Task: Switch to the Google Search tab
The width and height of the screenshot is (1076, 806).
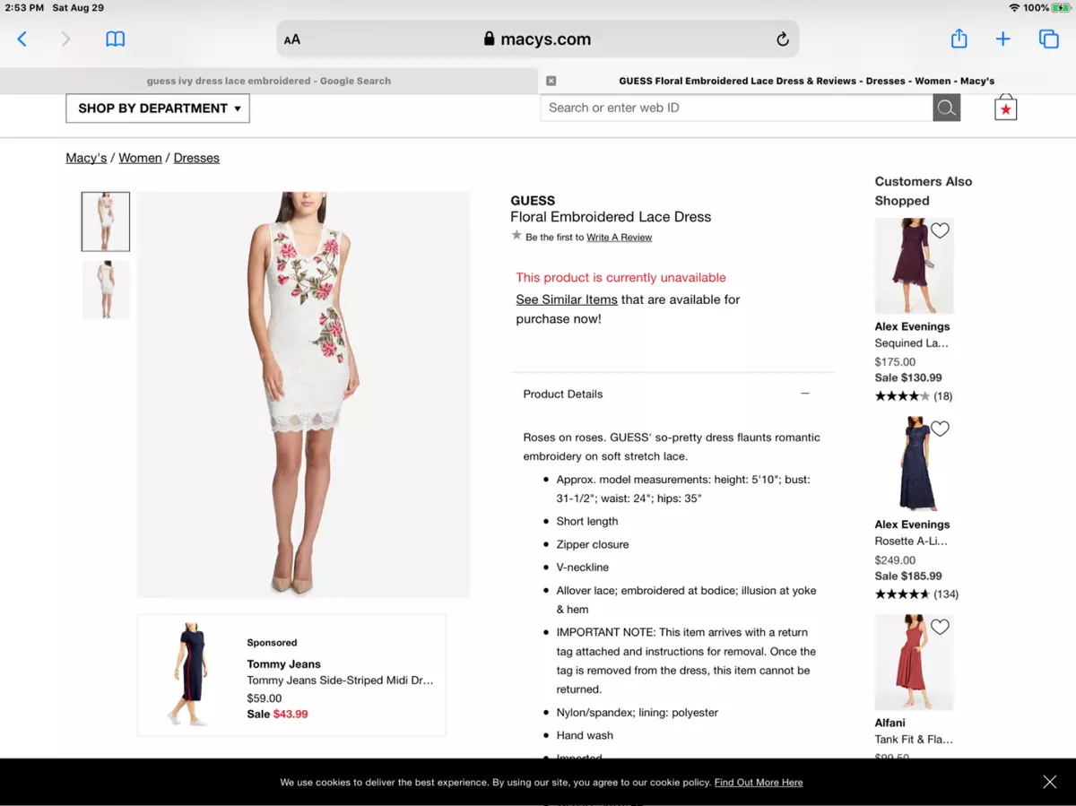Action: point(268,81)
